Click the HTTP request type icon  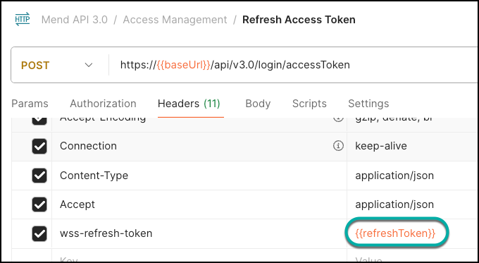23,19
